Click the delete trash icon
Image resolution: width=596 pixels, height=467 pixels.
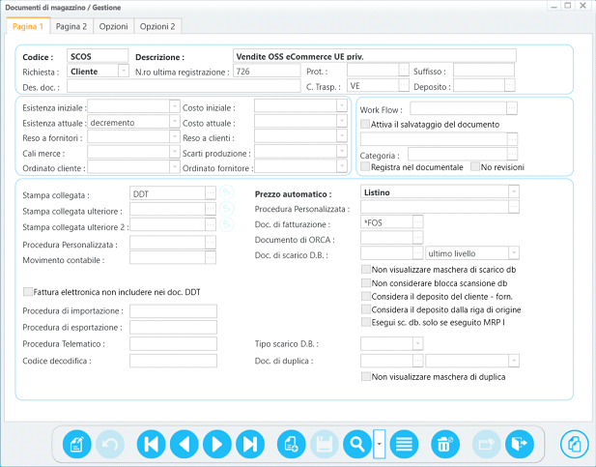click(x=445, y=444)
